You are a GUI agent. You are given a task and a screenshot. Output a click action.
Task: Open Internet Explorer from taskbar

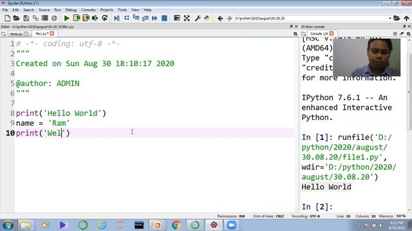[x=102, y=225]
